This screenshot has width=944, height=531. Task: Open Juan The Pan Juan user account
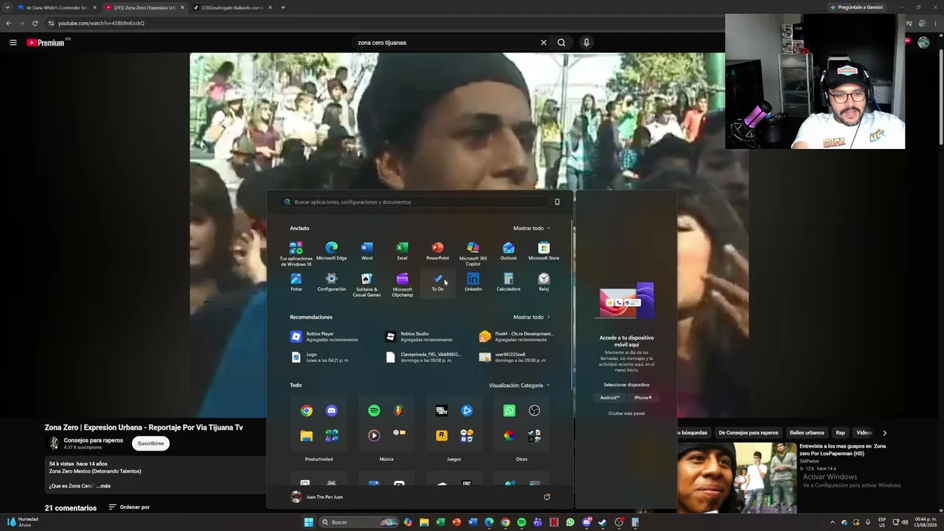[x=317, y=497]
